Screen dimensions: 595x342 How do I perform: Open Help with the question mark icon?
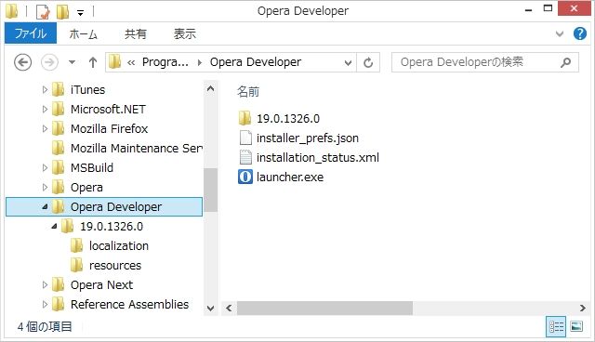click(x=580, y=33)
